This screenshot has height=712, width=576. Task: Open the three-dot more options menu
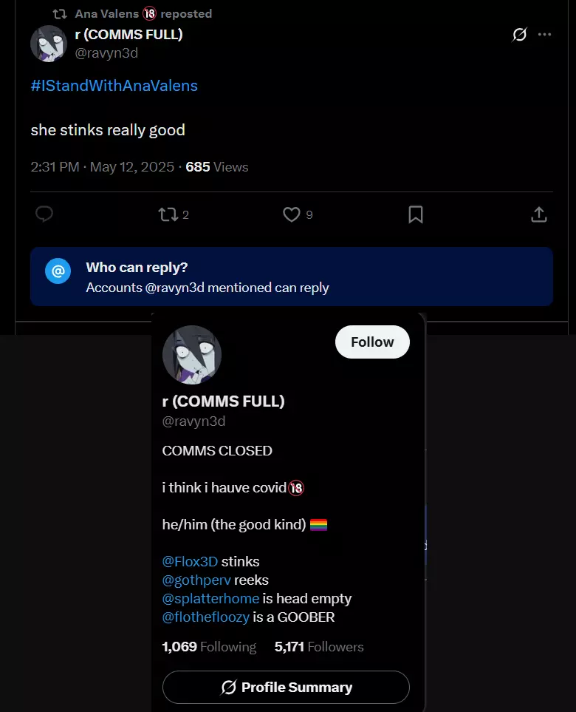click(x=545, y=35)
